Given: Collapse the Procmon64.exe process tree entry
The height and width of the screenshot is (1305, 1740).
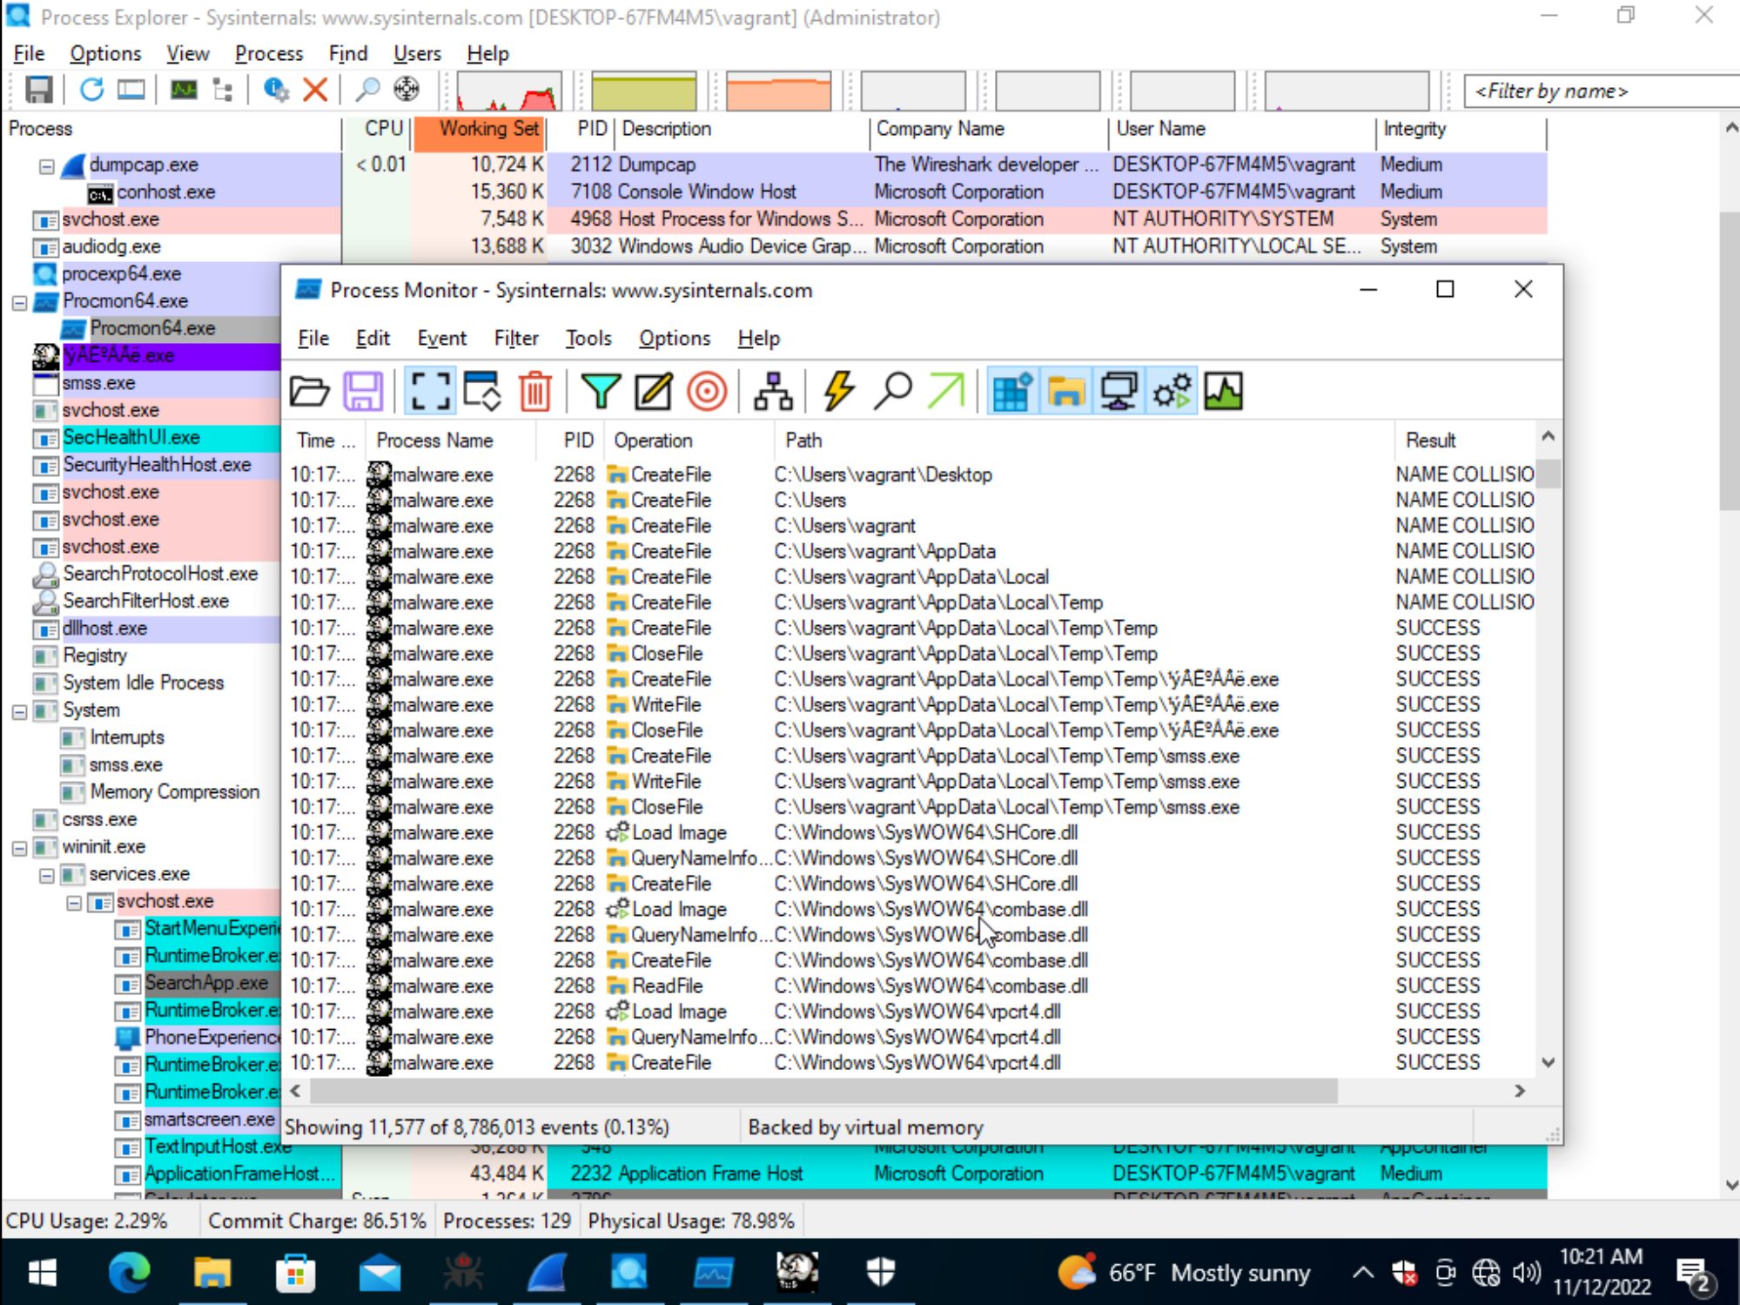Looking at the screenshot, I should click(x=19, y=300).
